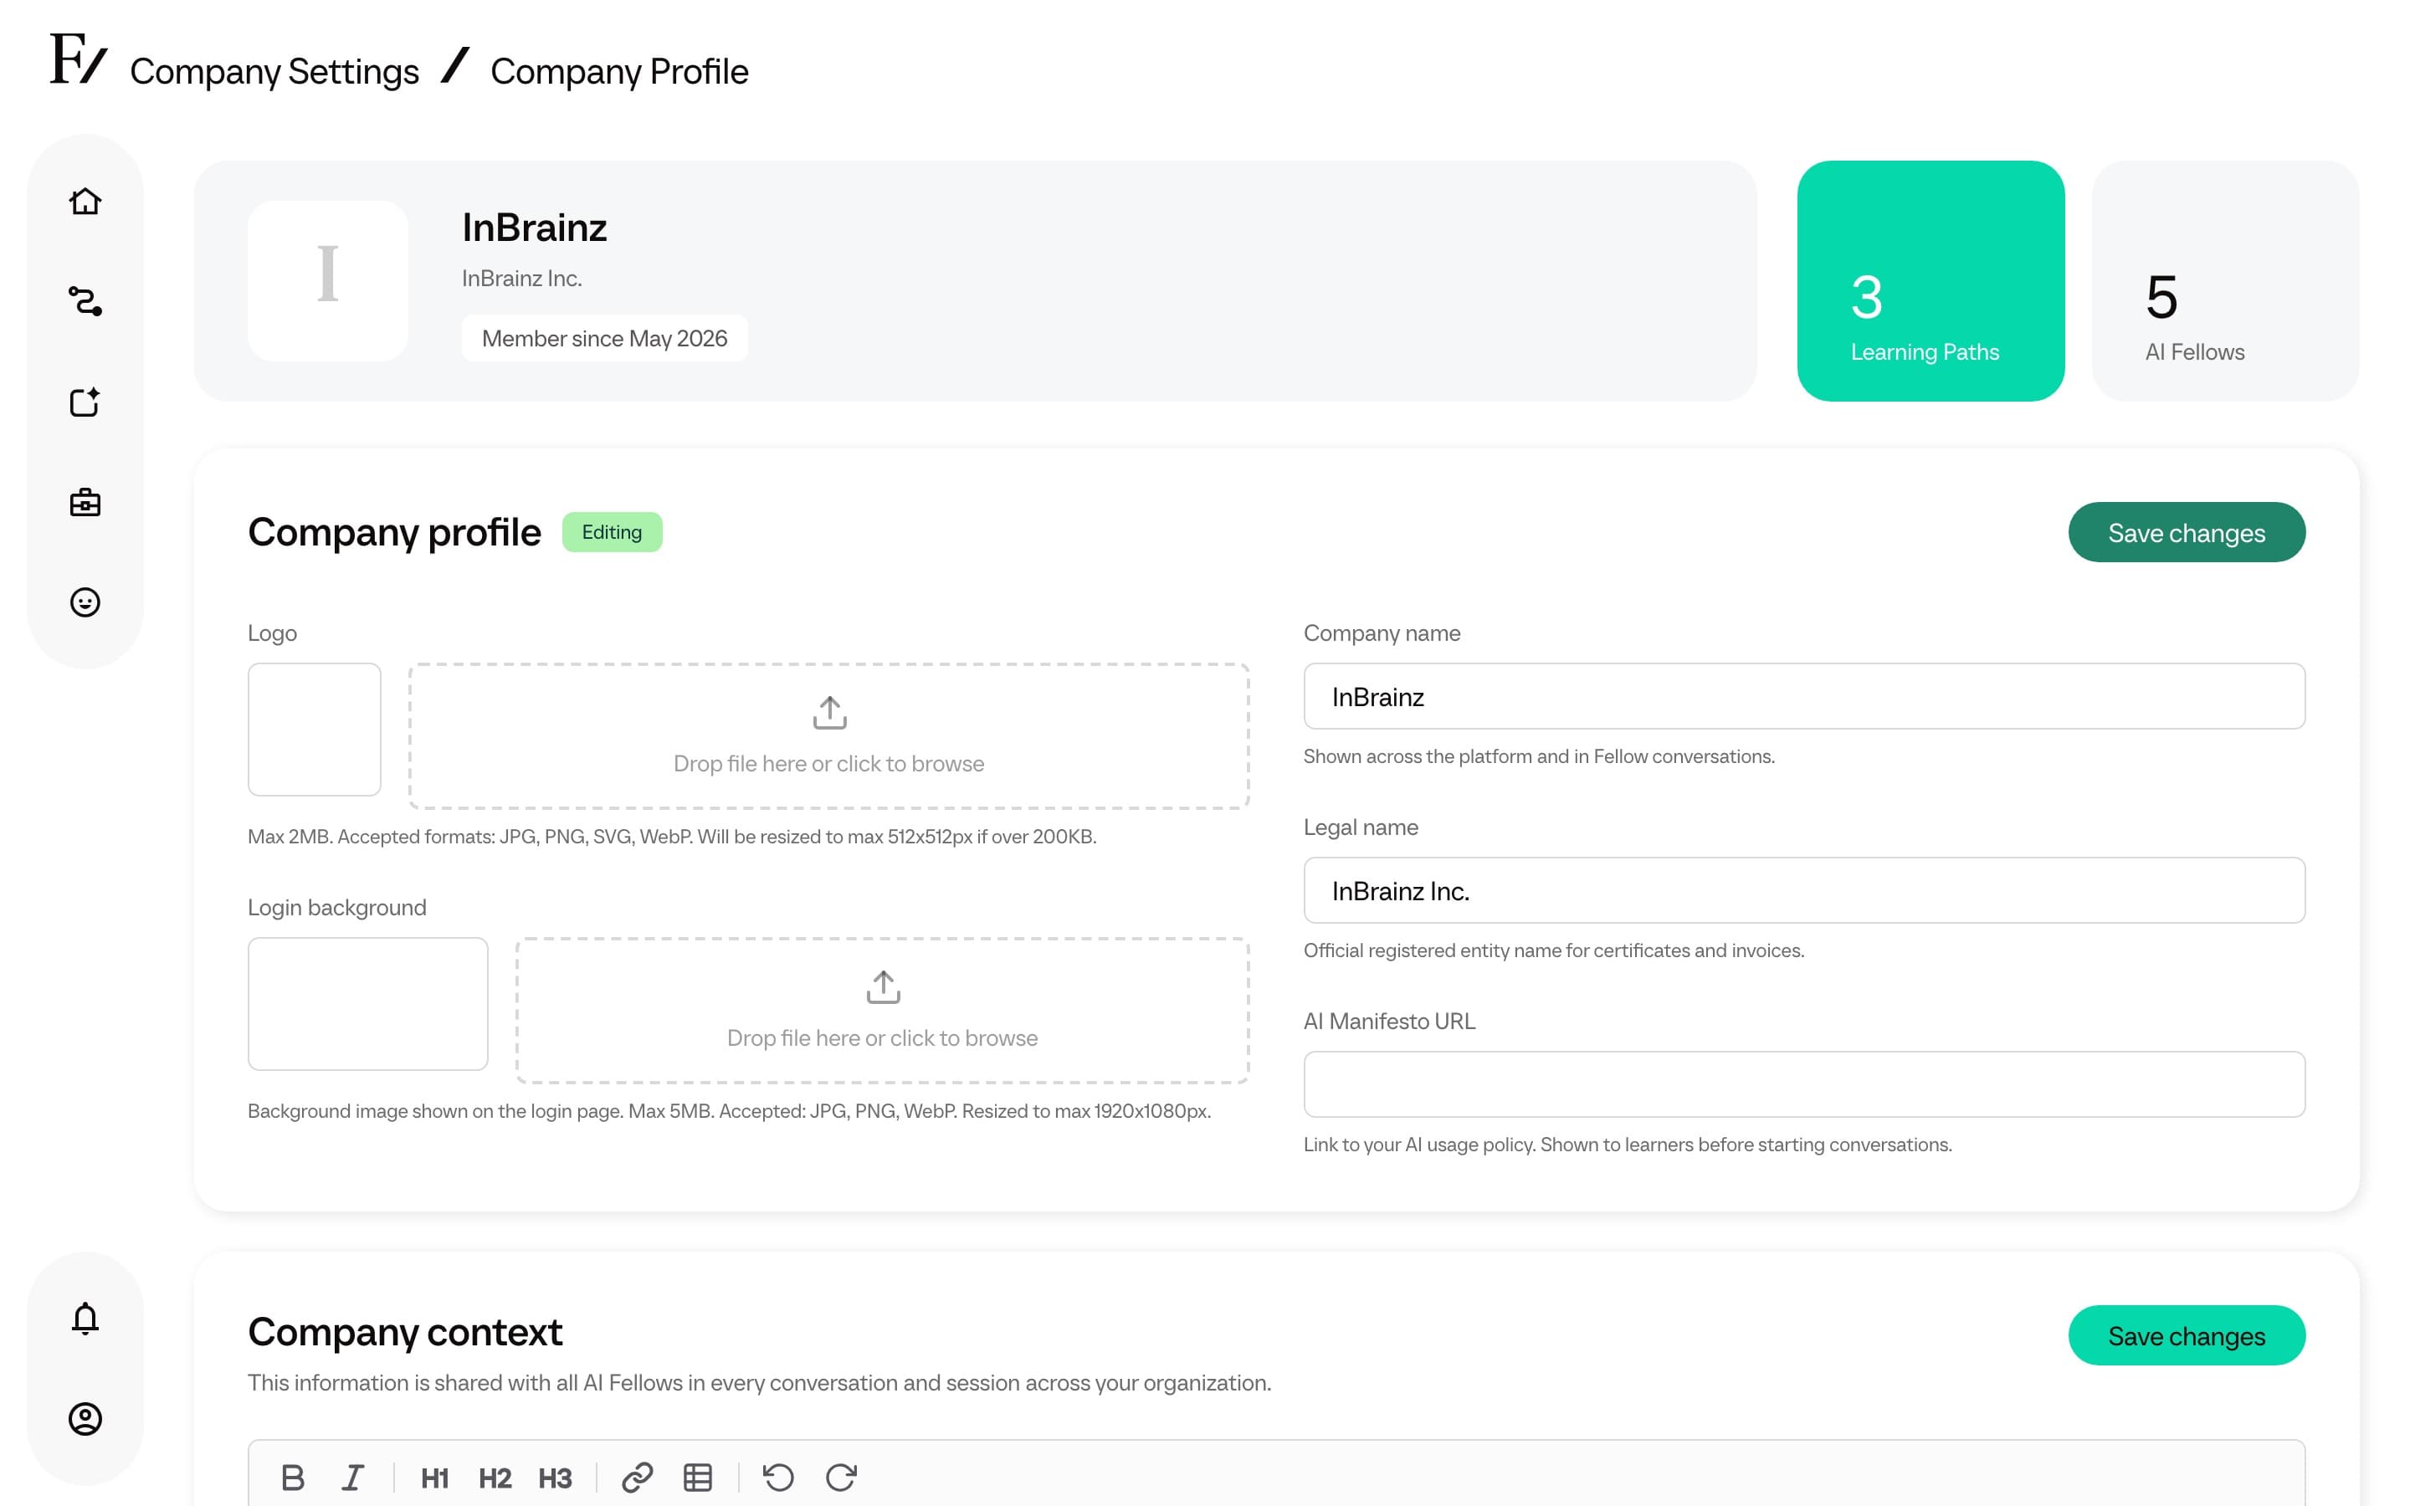This screenshot has width=2410, height=1506.
Task: Click 'InBrainz Inc.' subtitle in header
Action: (522, 279)
